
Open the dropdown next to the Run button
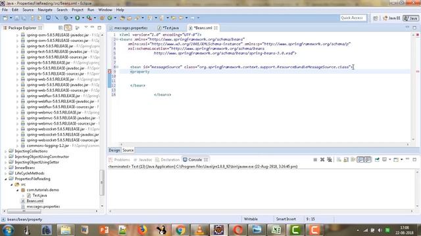(x=83, y=18)
